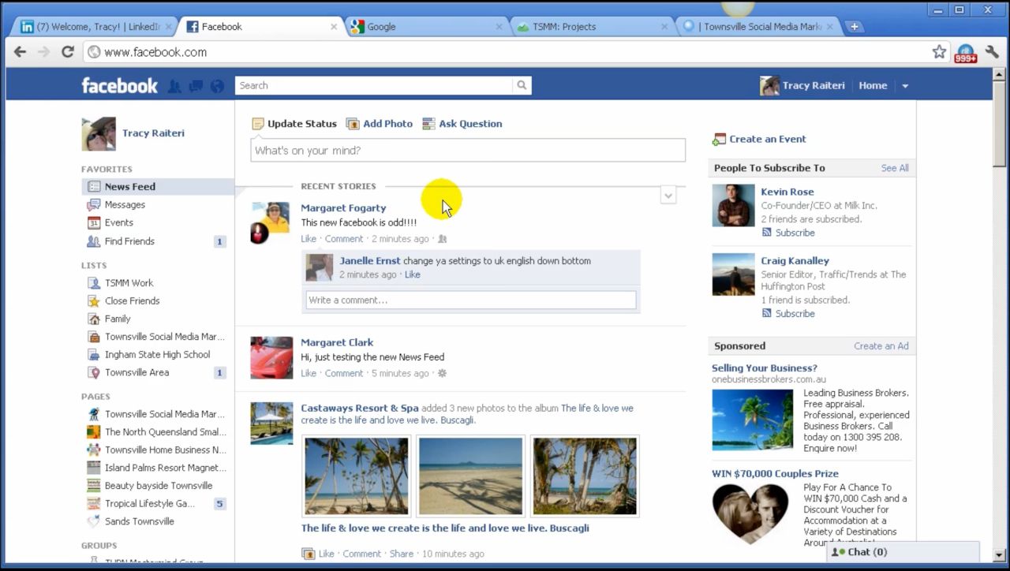Open the middle beach sand photo thumbnail
The height and width of the screenshot is (571, 1010).
coord(470,476)
